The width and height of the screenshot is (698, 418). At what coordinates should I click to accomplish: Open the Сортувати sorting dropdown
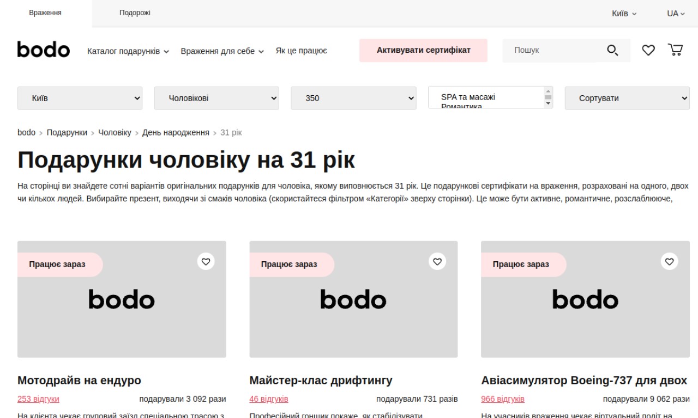coord(627,98)
